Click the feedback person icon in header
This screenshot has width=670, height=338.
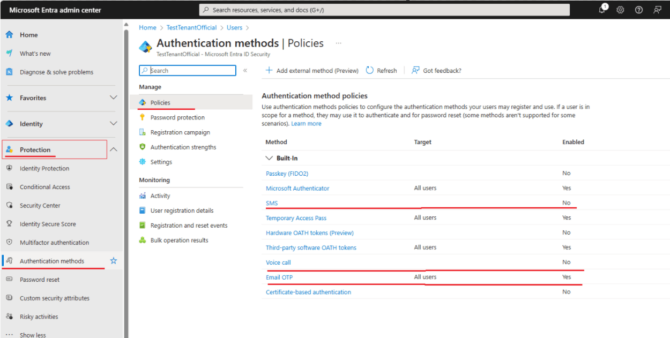pos(657,10)
